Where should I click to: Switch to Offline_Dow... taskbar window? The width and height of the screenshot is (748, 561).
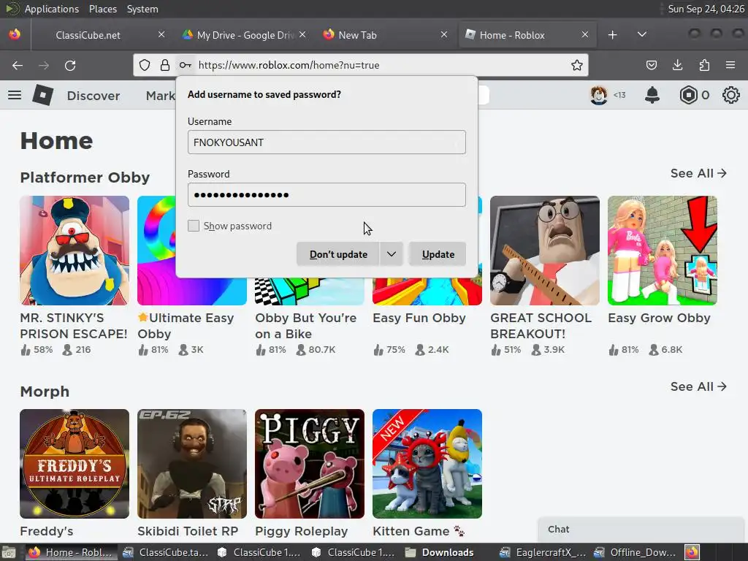(x=636, y=552)
